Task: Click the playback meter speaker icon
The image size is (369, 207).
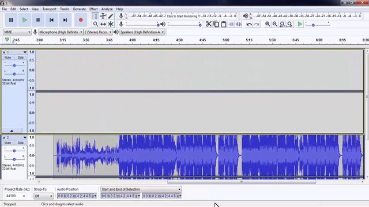Action: point(245,16)
